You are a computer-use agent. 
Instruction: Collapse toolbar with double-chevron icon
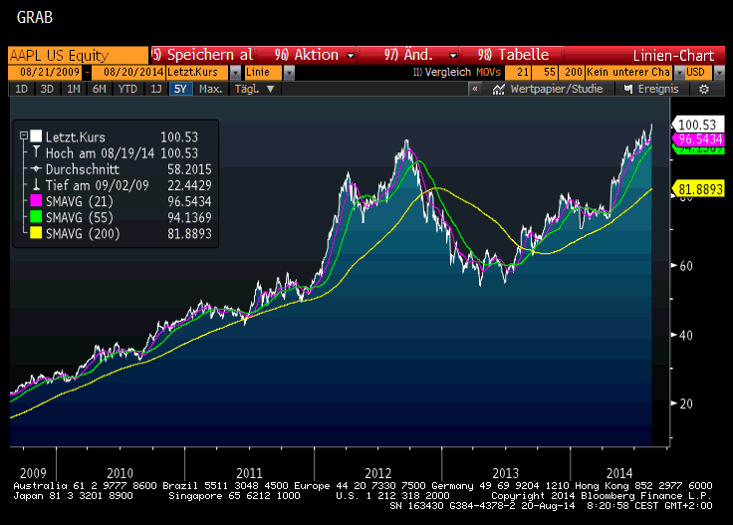[x=475, y=89]
